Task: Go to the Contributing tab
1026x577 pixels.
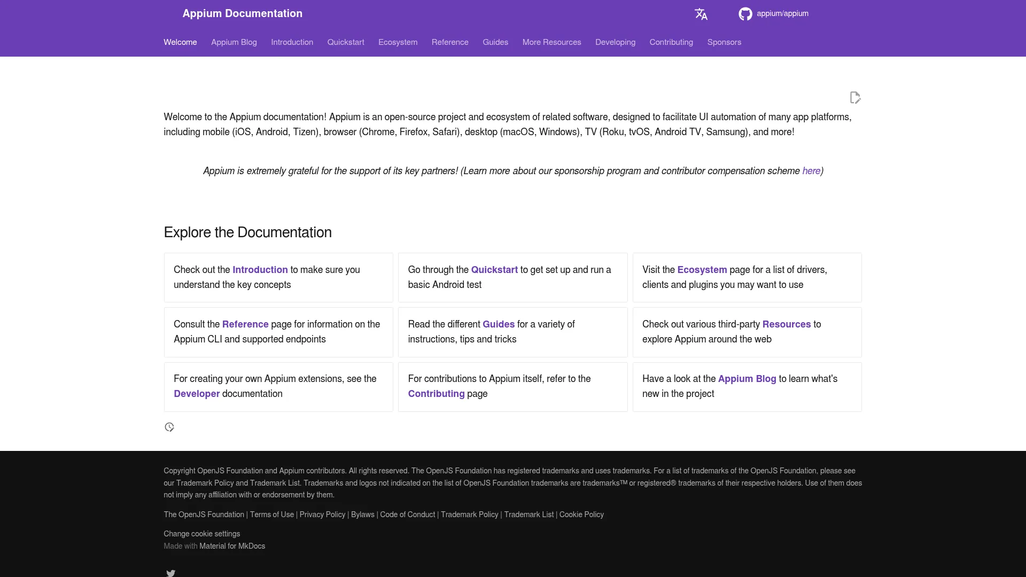Action: point(671,42)
